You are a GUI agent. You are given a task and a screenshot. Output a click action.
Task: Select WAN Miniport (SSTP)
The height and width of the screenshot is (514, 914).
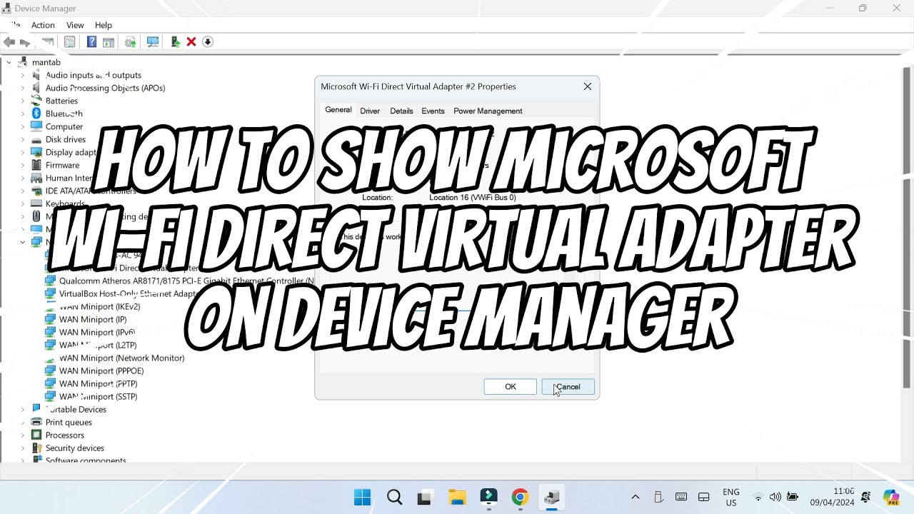(99, 396)
